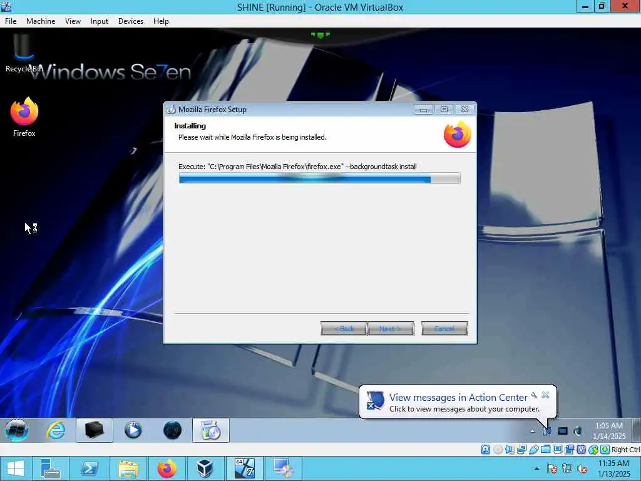Expand host tray hidden icons arrow
The height and width of the screenshot is (481, 641).
[x=536, y=468]
